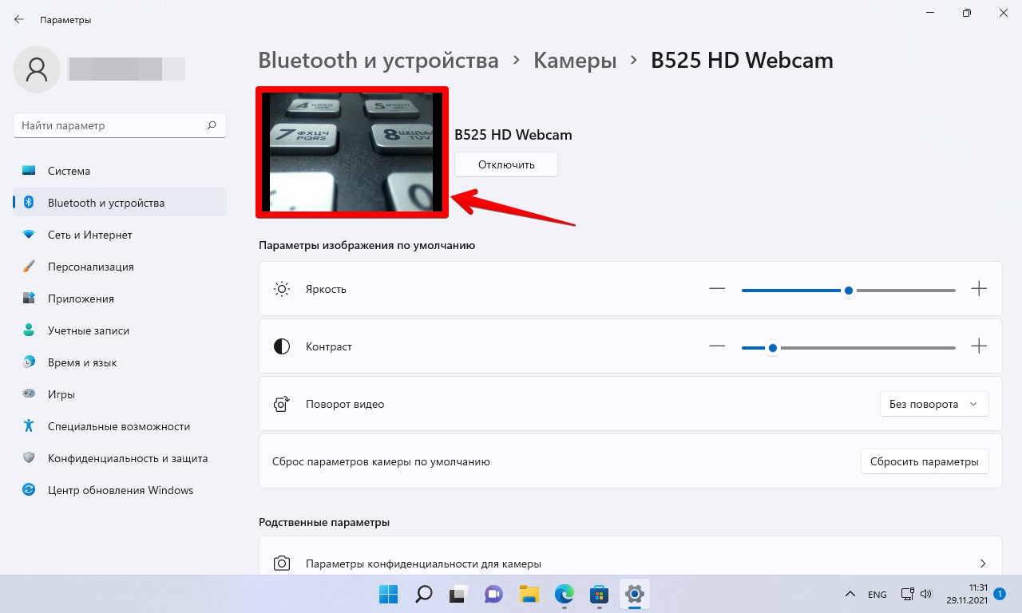The width and height of the screenshot is (1022, 613).
Task: Open Специальные возможности section
Action: click(120, 426)
